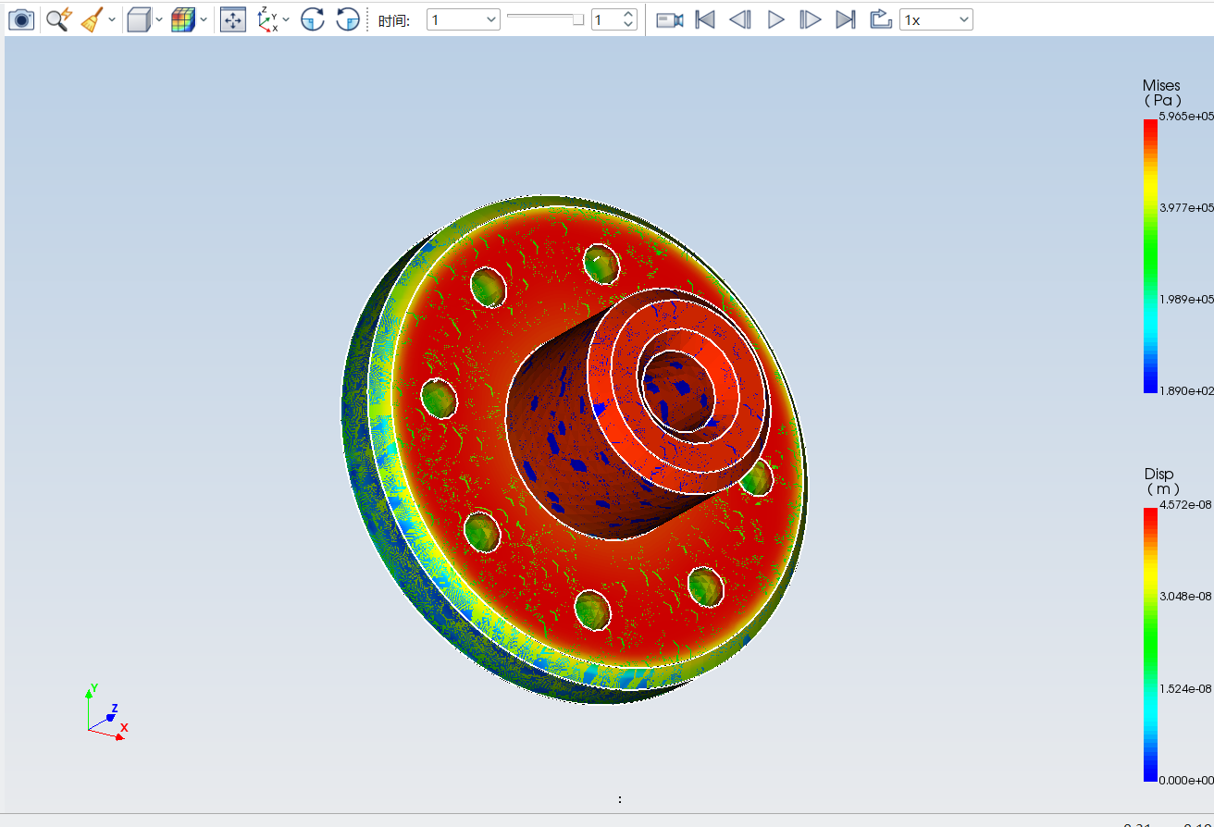Click the video camera record icon

[x=670, y=19]
